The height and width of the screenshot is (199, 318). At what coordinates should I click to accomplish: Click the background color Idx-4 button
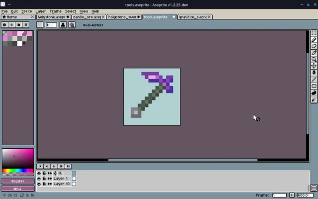pyautogui.click(x=18, y=189)
